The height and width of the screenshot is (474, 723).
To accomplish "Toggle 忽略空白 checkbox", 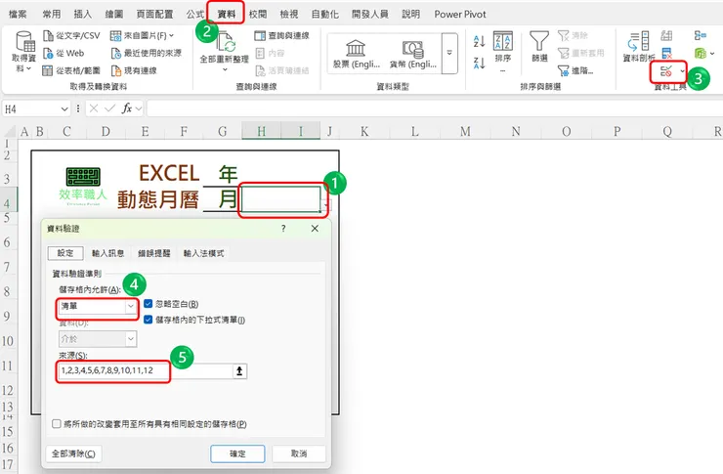I will 148,304.
